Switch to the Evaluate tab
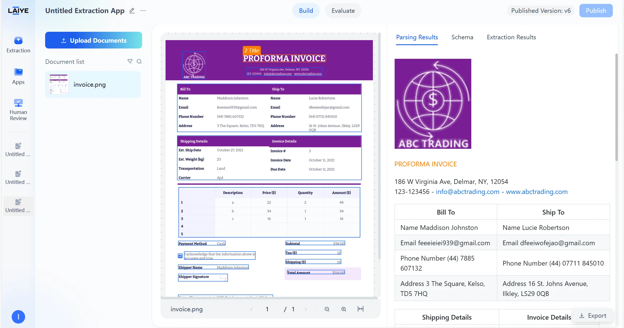The image size is (624, 328). 343,11
